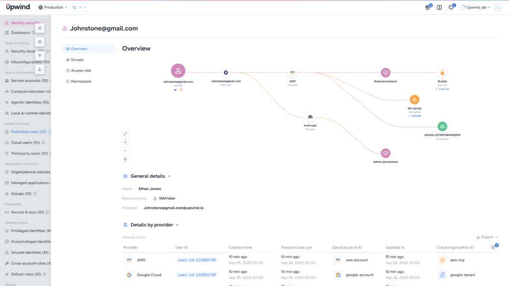Recenter the graph view
This screenshot has width=509, height=286.
click(x=125, y=159)
